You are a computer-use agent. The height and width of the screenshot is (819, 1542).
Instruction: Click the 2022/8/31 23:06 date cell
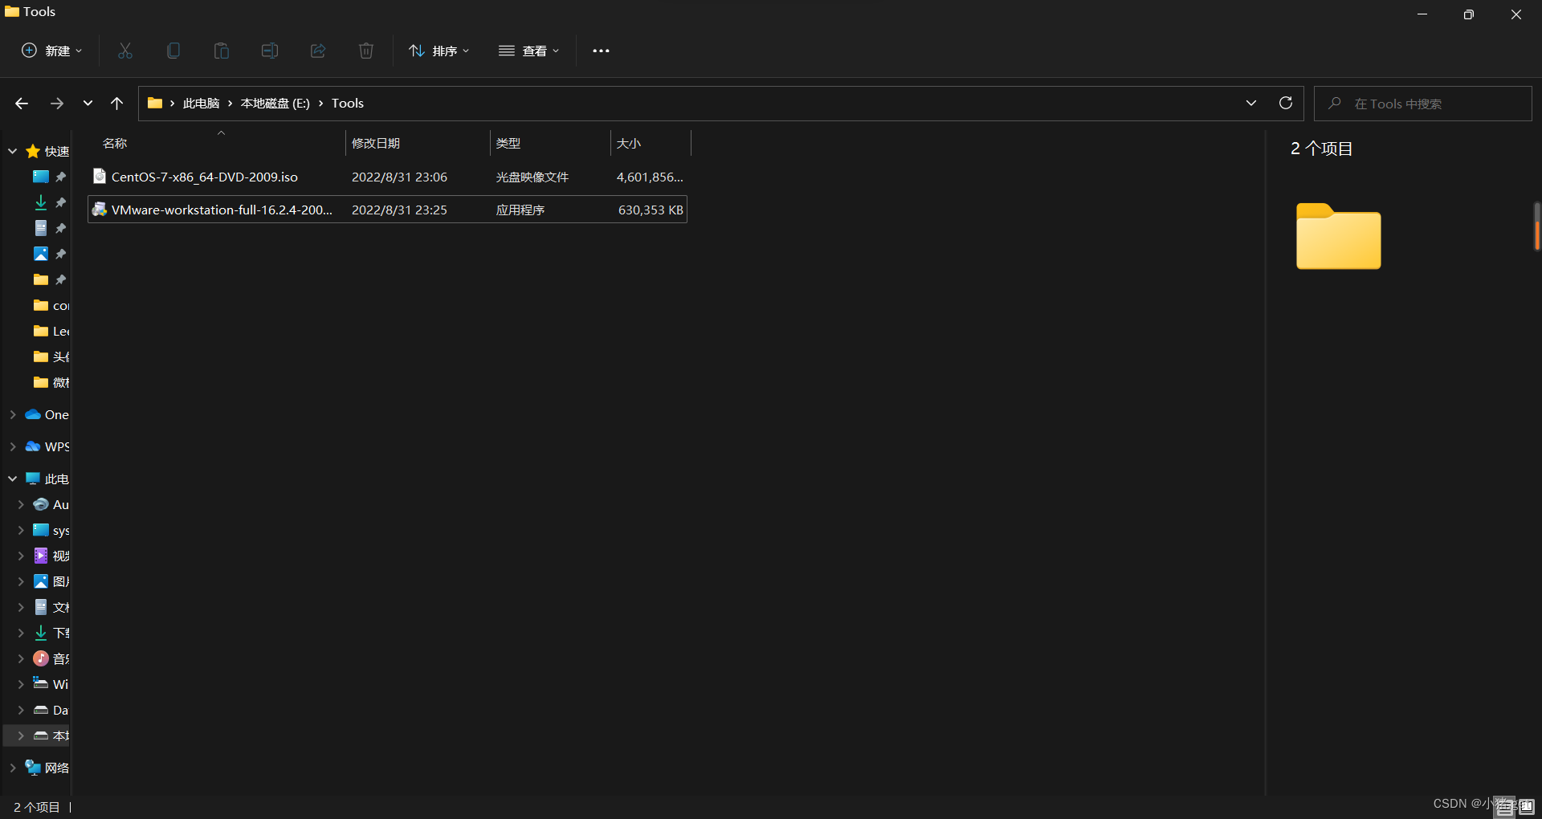pyautogui.click(x=399, y=177)
